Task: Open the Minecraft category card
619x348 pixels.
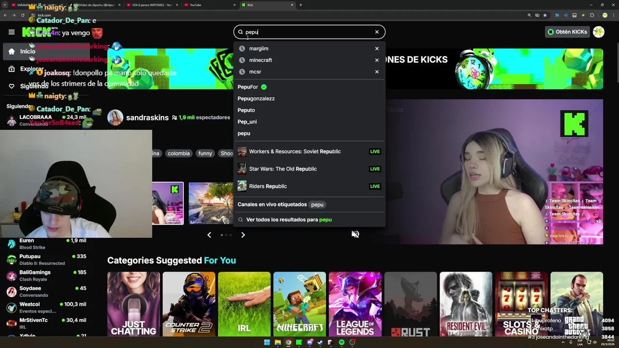Action: (x=299, y=304)
